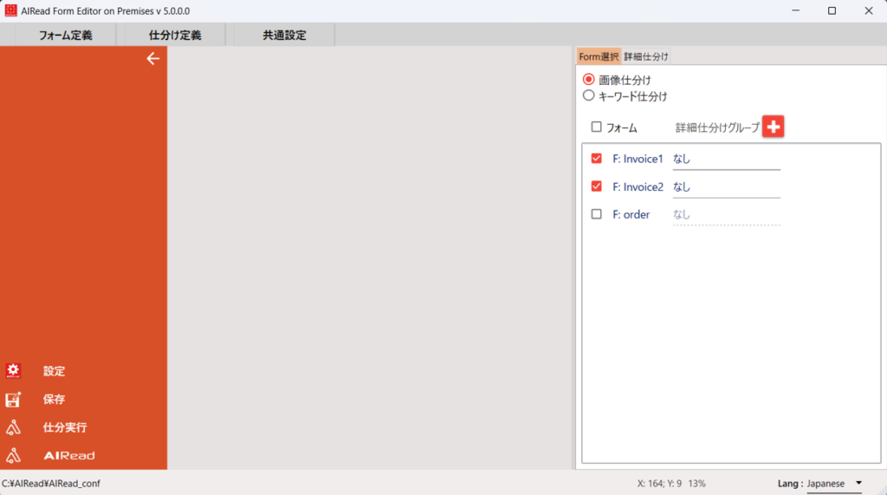Click the 設定 sidebar label

tap(55, 371)
